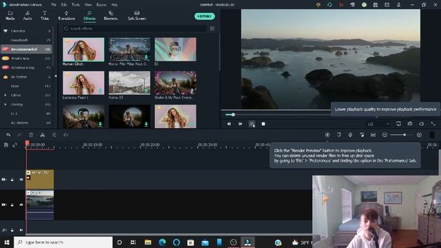Lock the upper effect track
441x248 pixels.
click(12, 179)
